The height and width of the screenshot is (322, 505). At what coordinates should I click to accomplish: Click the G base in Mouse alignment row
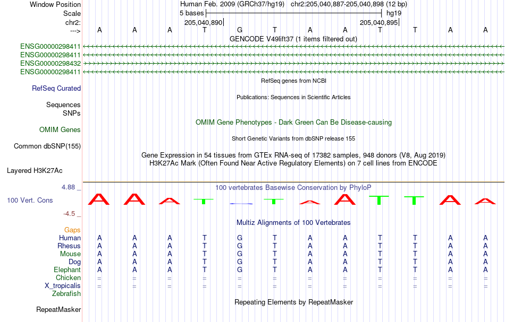point(240,254)
